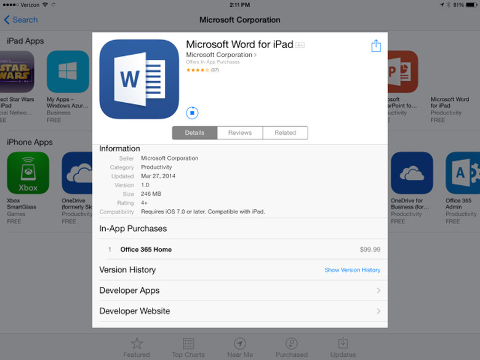Tap the iOS 7.0 compatibility text
The image size is (480, 360).
coord(203,212)
